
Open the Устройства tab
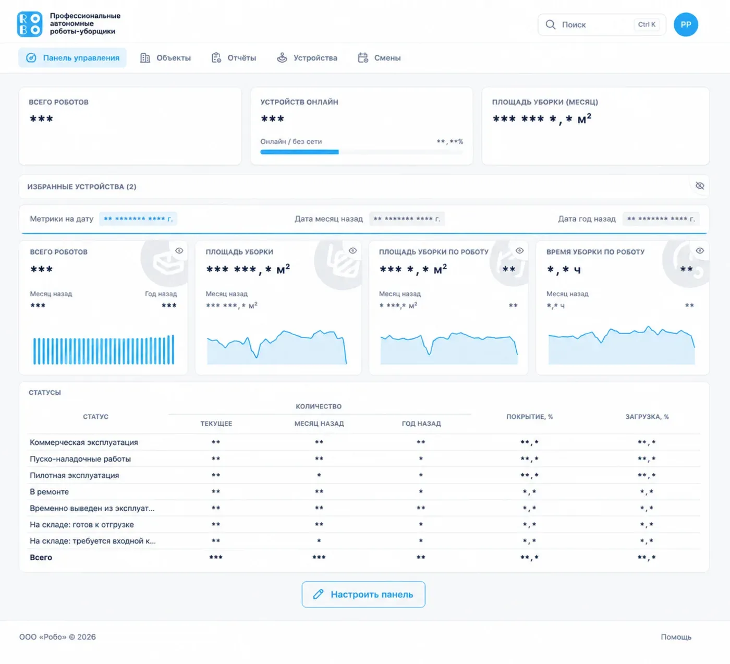point(307,58)
